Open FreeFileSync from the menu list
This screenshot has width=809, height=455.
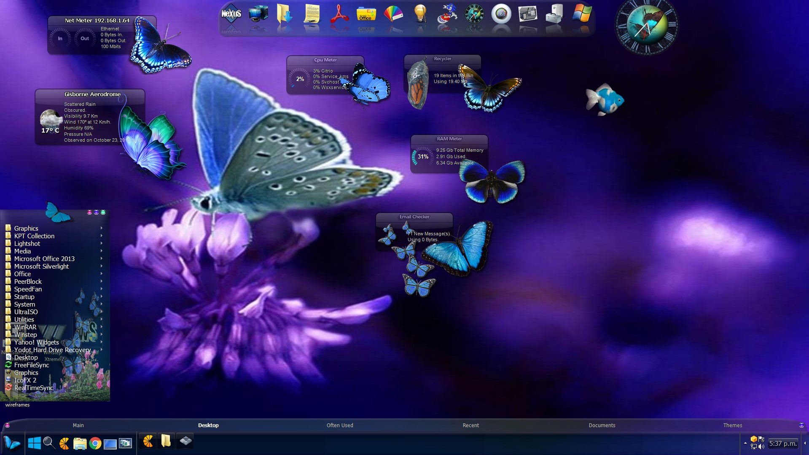pos(32,365)
